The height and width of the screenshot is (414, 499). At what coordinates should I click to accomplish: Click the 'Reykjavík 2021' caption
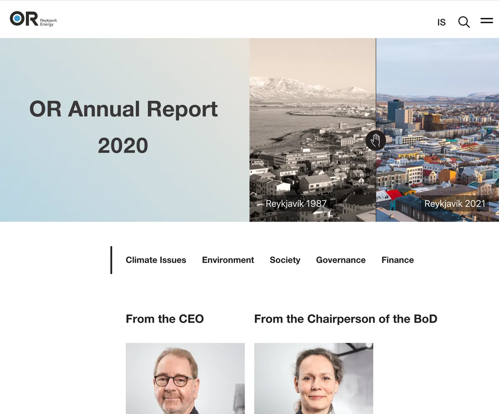click(455, 204)
